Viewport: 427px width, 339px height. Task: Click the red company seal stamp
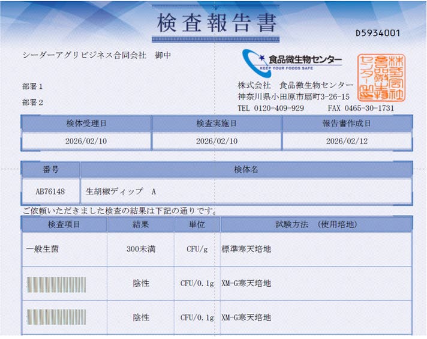tap(380, 78)
